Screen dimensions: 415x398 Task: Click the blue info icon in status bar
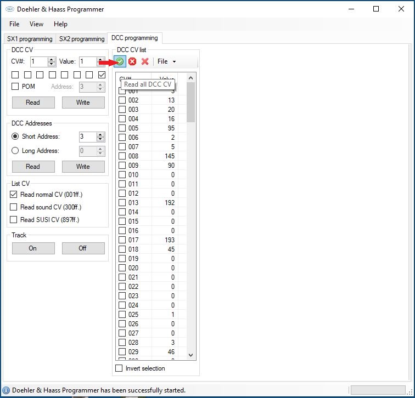click(x=6, y=390)
